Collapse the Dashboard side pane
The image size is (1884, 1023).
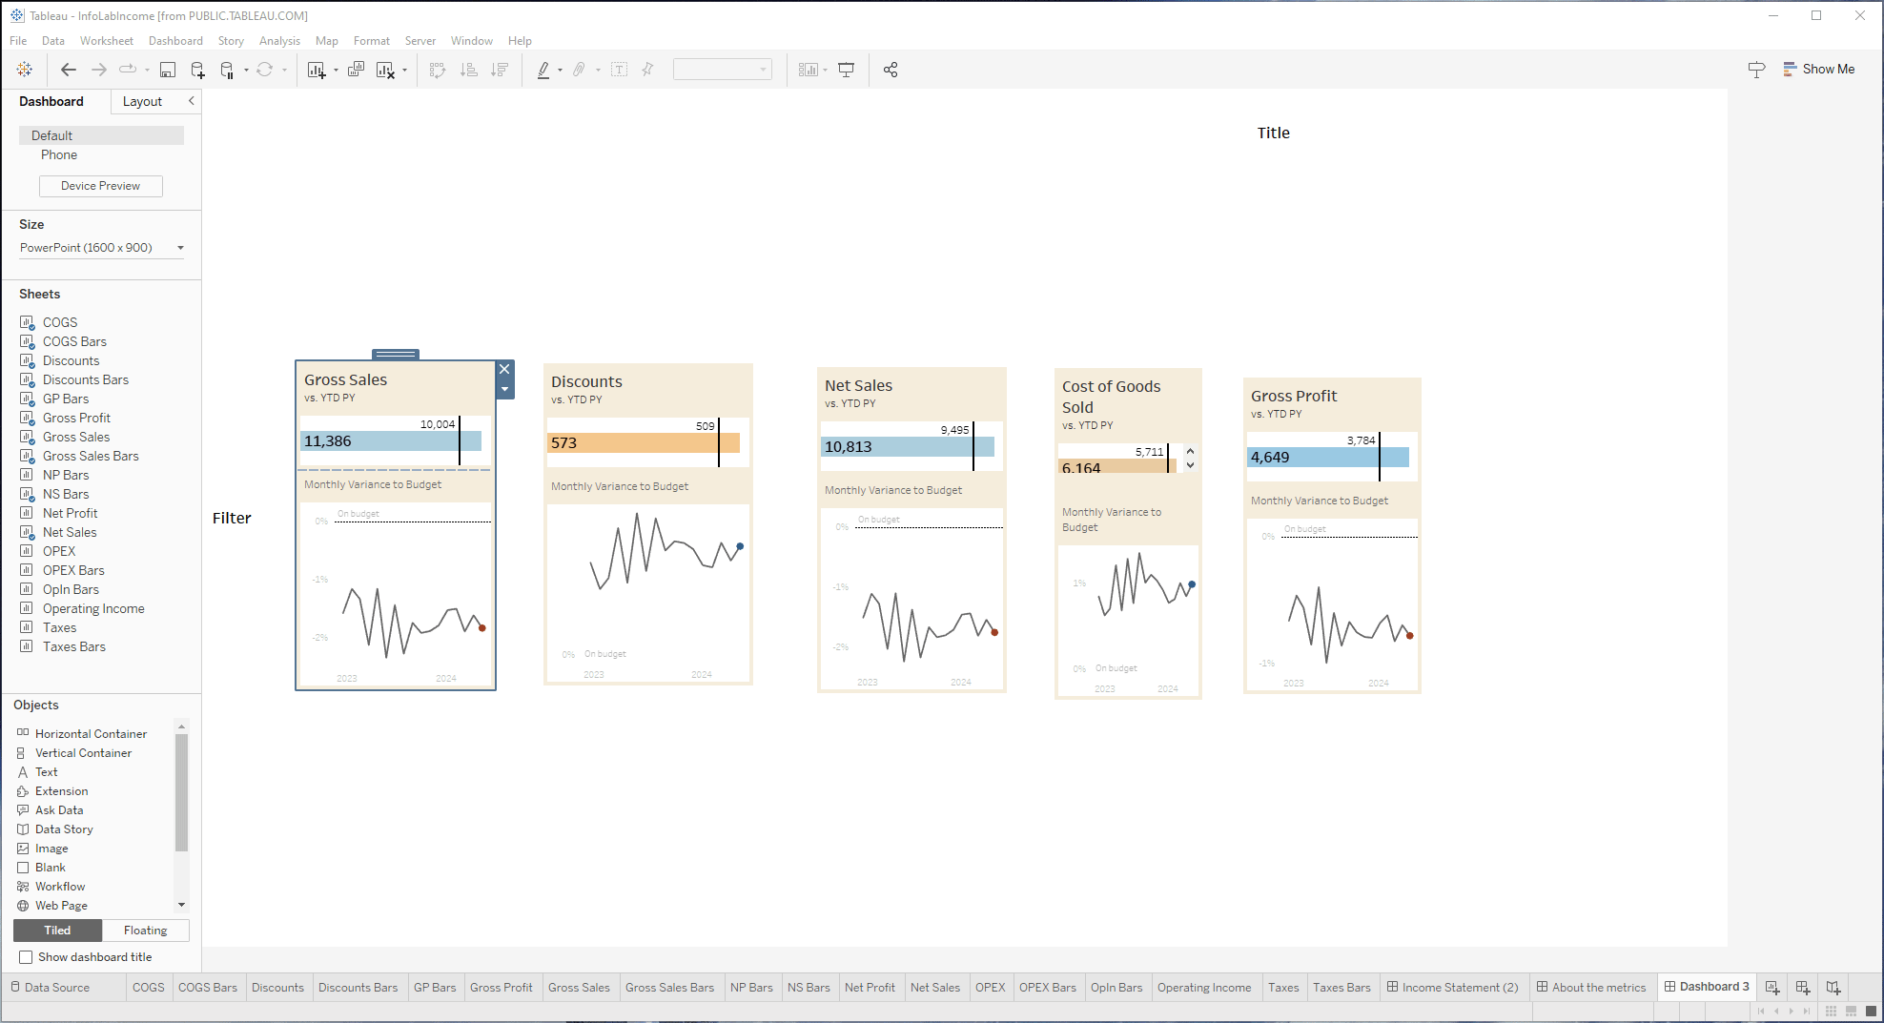(191, 101)
